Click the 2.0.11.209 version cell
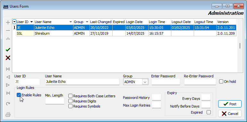This screenshot has height=122, width=247. [x=226, y=33]
